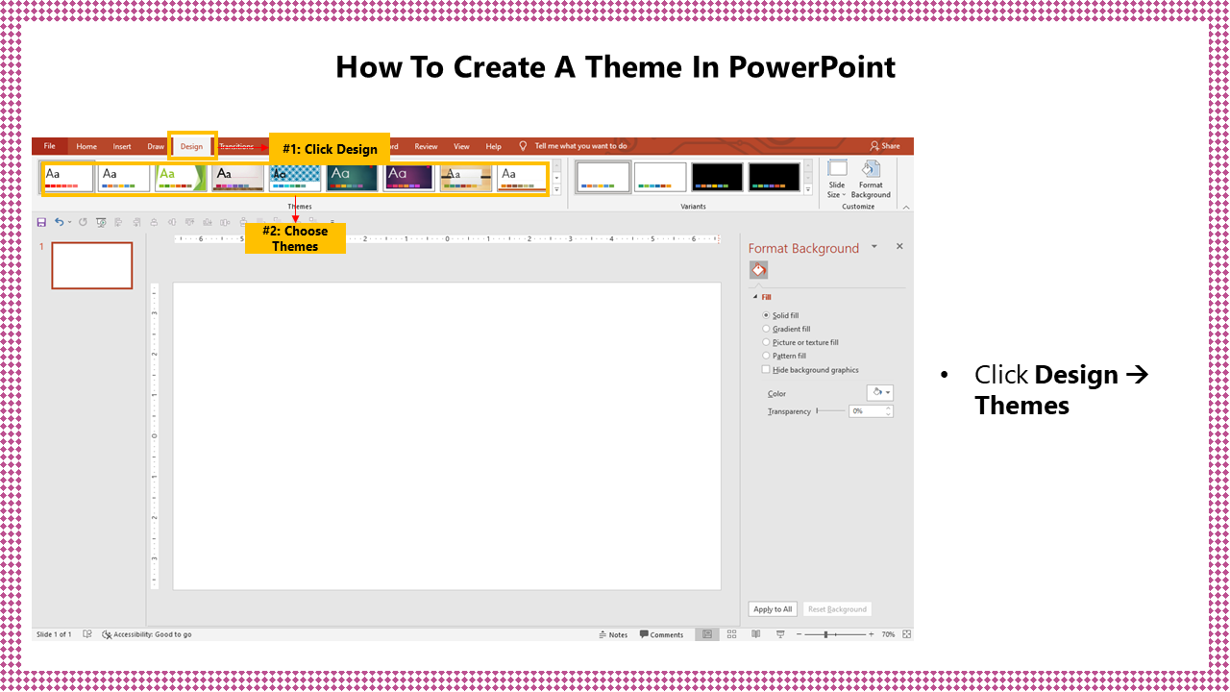Start Slide Show from status bar icon
Screen dimensions: 1230x692
pyautogui.click(x=779, y=634)
